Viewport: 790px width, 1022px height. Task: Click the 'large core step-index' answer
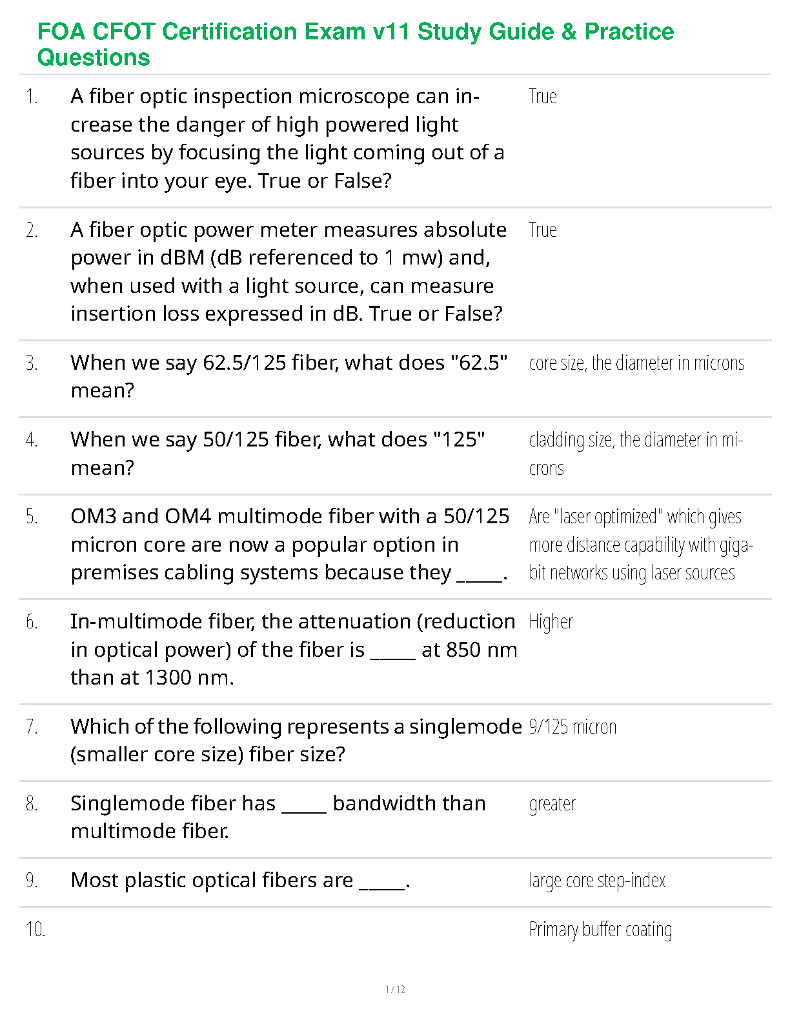pos(597,881)
